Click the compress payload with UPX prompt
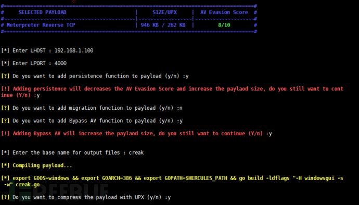The height and width of the screenshot is (205, 359). point(86,197)
